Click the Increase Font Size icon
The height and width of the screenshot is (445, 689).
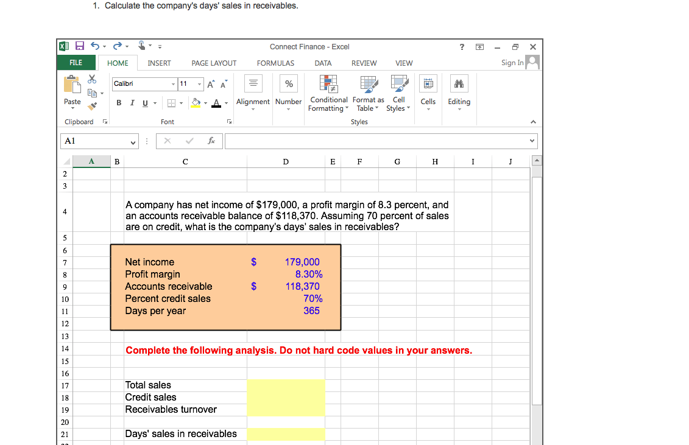(211, 83)
